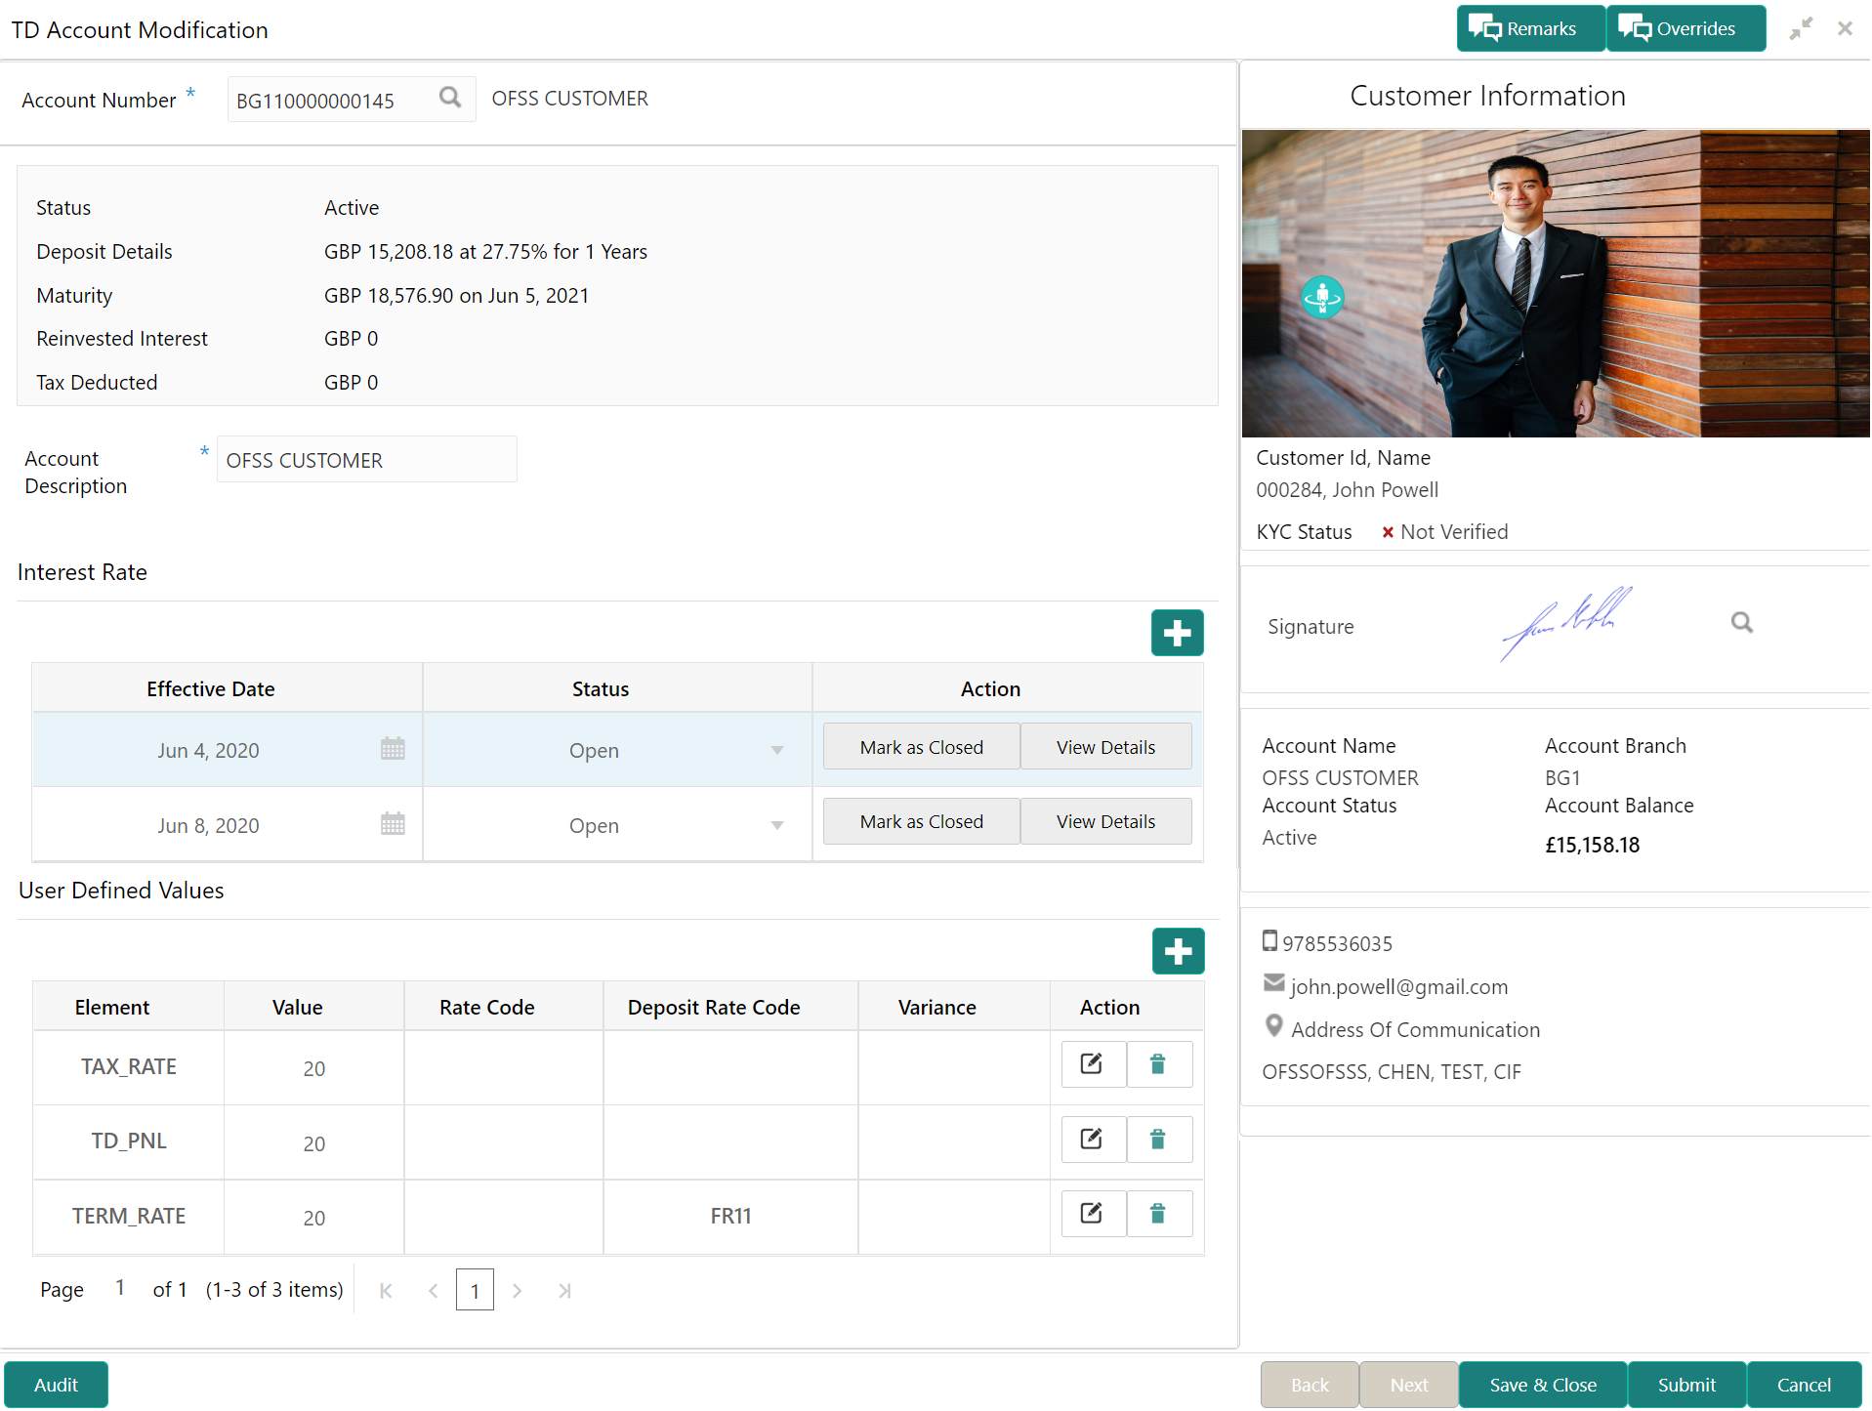
Task: Click Save & Close
Action: [1543, 1385]
